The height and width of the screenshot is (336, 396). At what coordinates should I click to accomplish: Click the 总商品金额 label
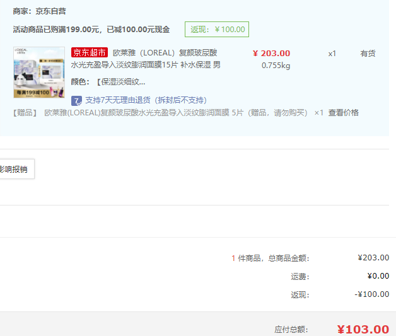tap(289, 258)
